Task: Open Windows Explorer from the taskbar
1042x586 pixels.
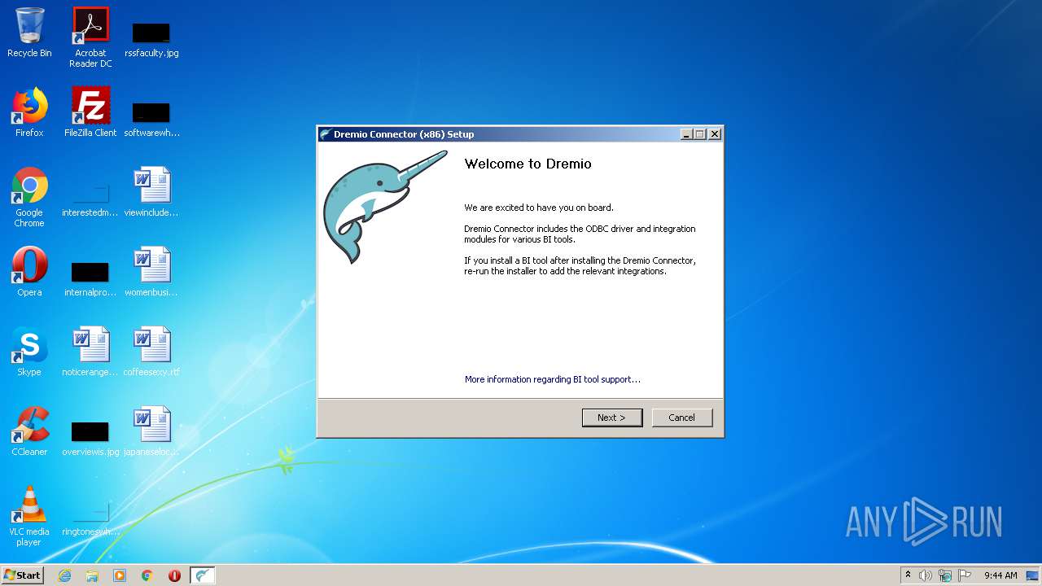Action: click(92, 575)
